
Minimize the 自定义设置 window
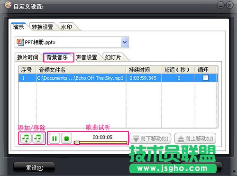[x=221, y=6]
